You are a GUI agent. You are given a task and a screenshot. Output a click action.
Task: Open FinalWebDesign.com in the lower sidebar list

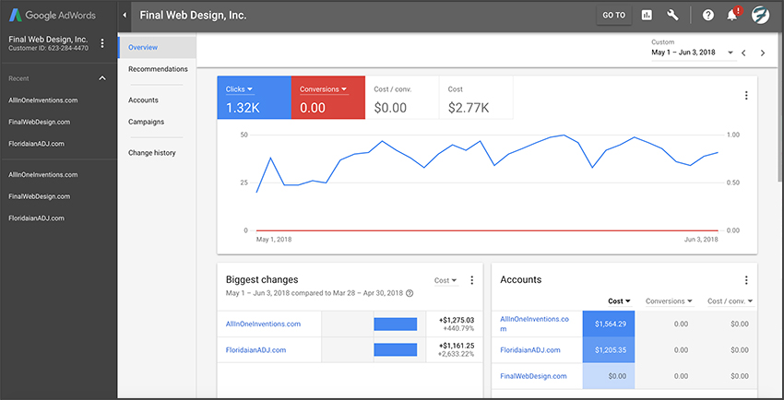click(39, 196)
